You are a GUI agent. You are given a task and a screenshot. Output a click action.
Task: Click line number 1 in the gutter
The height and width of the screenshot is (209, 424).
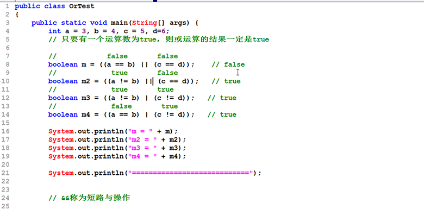click(x=7, y=6)
